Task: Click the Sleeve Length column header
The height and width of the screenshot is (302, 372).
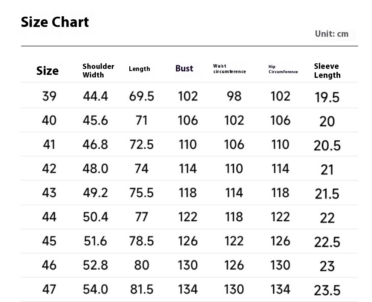Action: [327, 71]
